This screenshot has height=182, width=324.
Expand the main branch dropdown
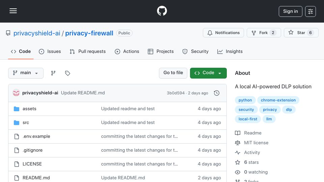click(26, 73)
